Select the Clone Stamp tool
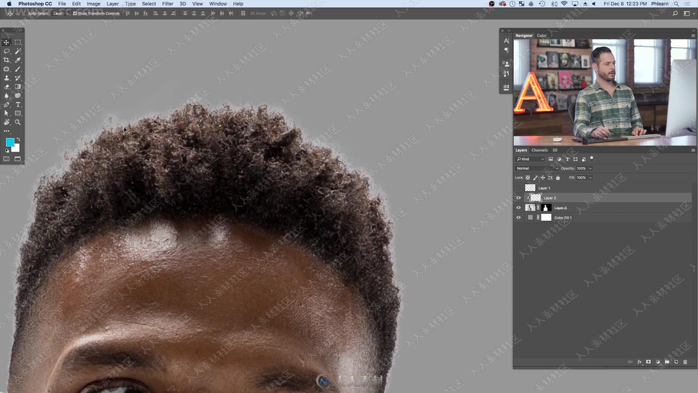Image resolution: width=698 pixels, height=393 pixels. [7, 78]
